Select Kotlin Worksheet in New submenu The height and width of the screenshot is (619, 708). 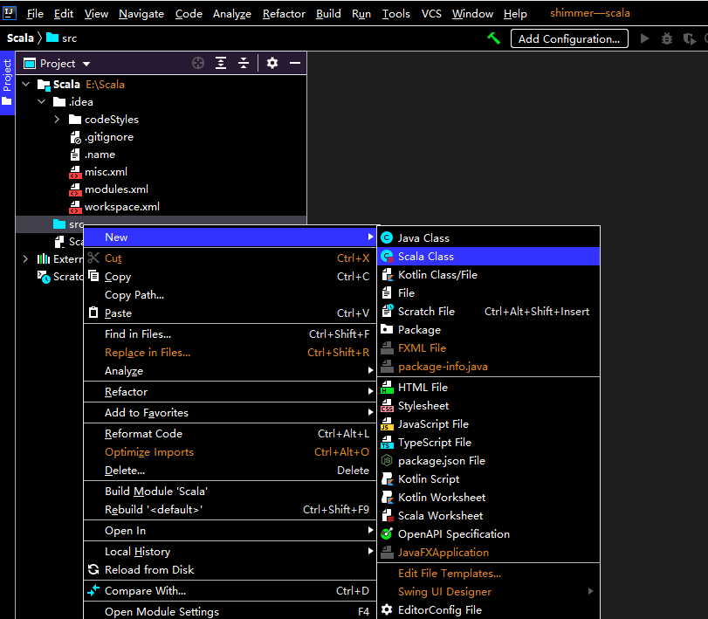pos(489,497)
